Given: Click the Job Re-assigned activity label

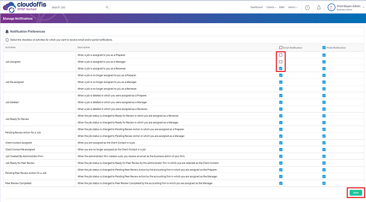Looking at the screenshot, I should tap(15, 82).
